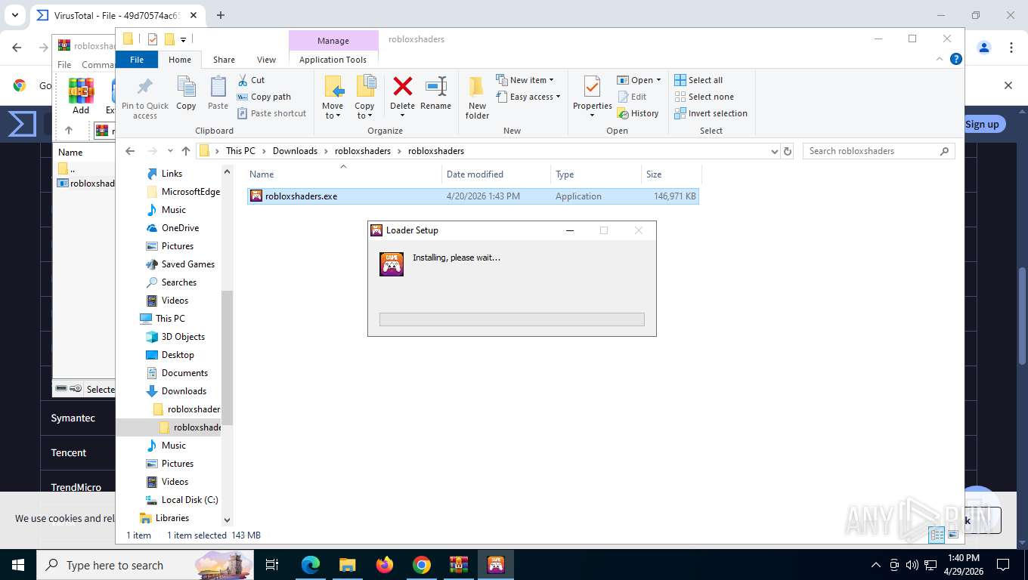Open OneDrive in navigation pane
Screen dimensions: 1028x580
pyautogui.click(x=180, y=228)
